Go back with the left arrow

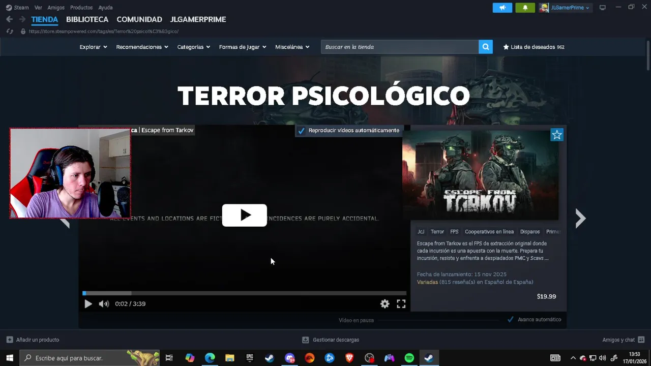pos(9,19)
